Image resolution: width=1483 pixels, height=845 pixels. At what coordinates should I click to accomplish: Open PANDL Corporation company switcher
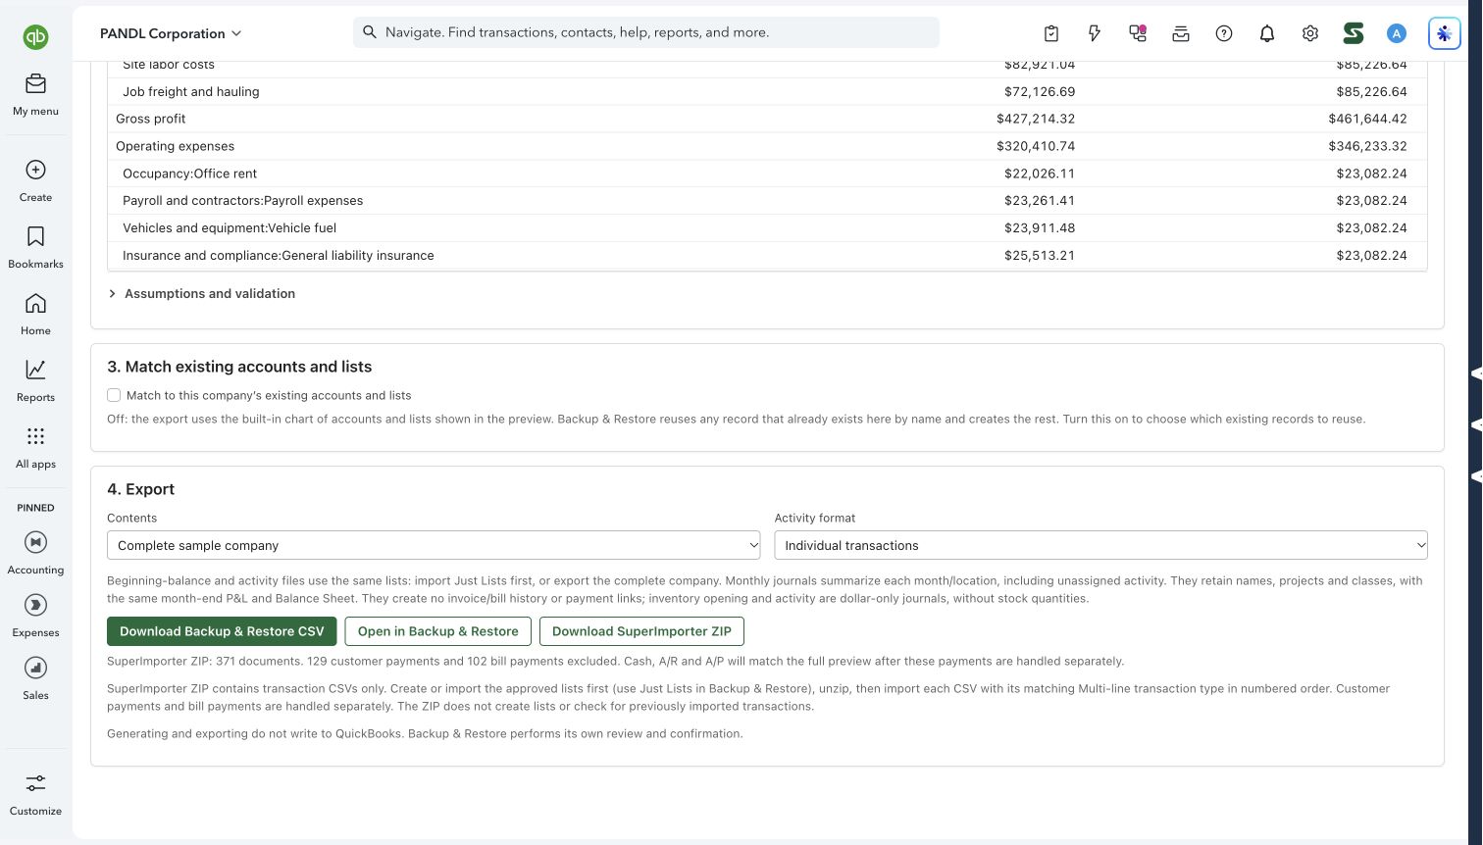pos(171,33)
